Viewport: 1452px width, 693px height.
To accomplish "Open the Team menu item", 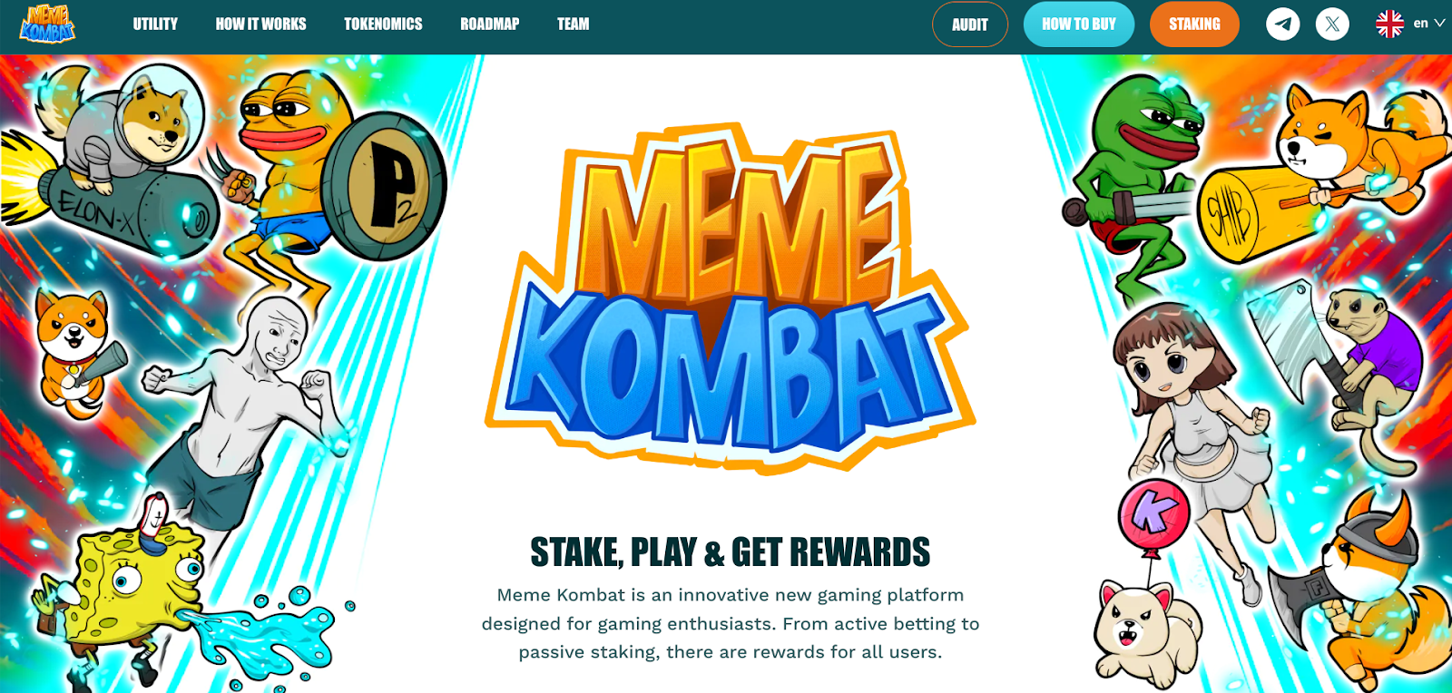I will pos(573,24).
